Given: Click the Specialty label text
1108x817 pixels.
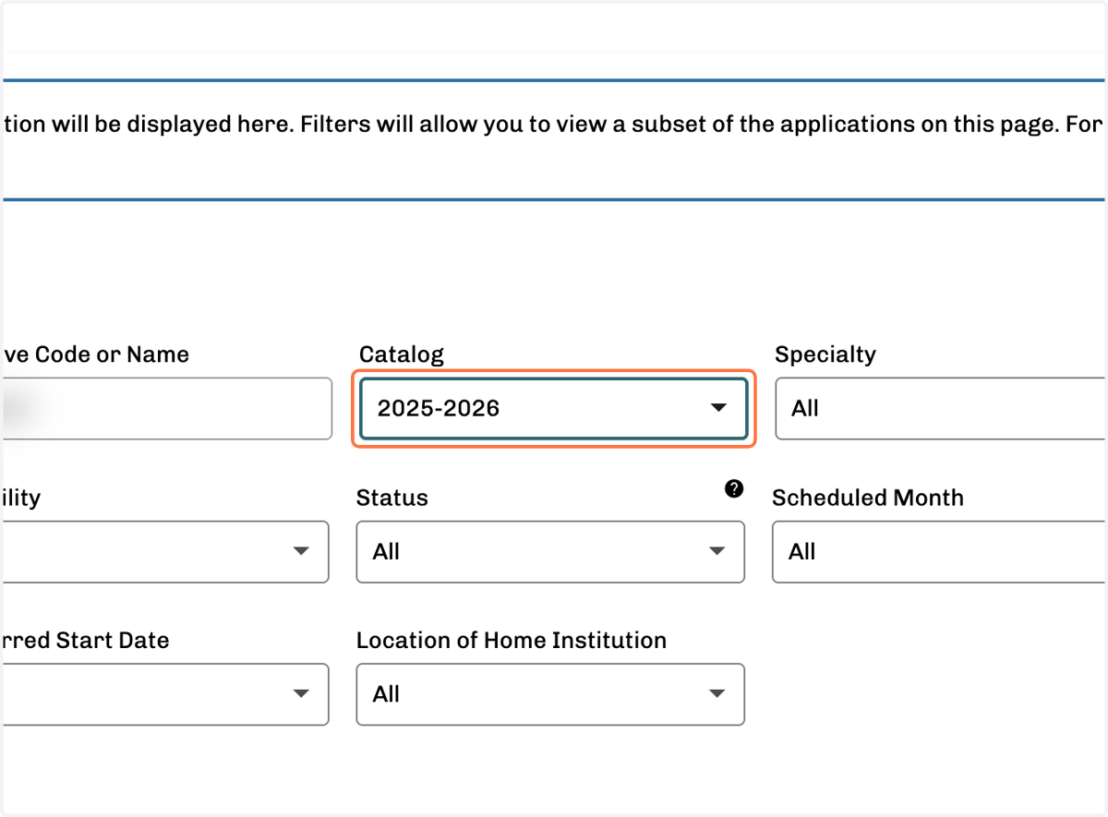Looking at the screenshot, I should (825, 354).
